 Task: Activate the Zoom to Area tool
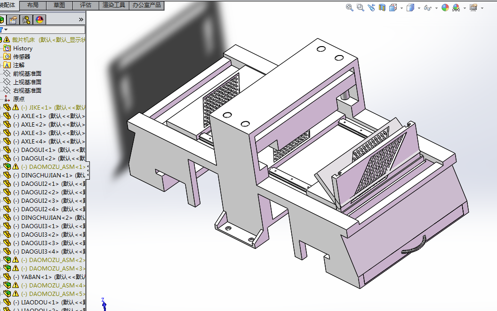coord(360,8)
